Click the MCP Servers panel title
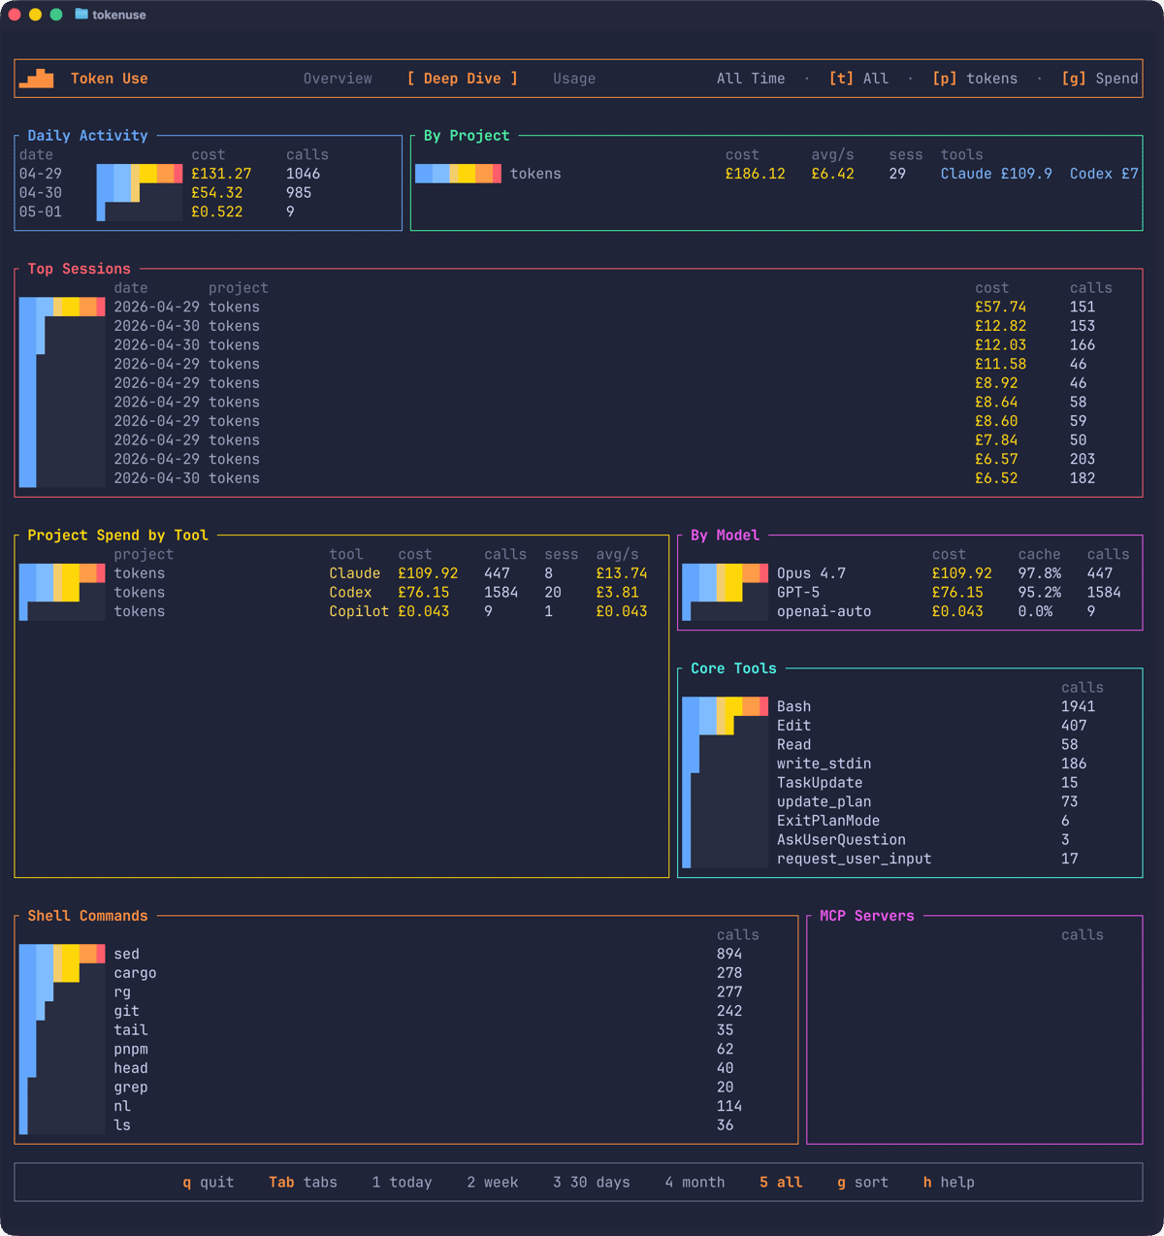Image resolution: width=1164 pixels, height=1236 pixels. coord(866,916)
